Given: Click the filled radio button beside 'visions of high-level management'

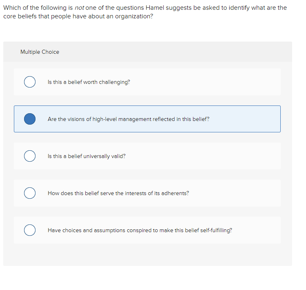Looking at the screenshot, I should click(29, 119).
